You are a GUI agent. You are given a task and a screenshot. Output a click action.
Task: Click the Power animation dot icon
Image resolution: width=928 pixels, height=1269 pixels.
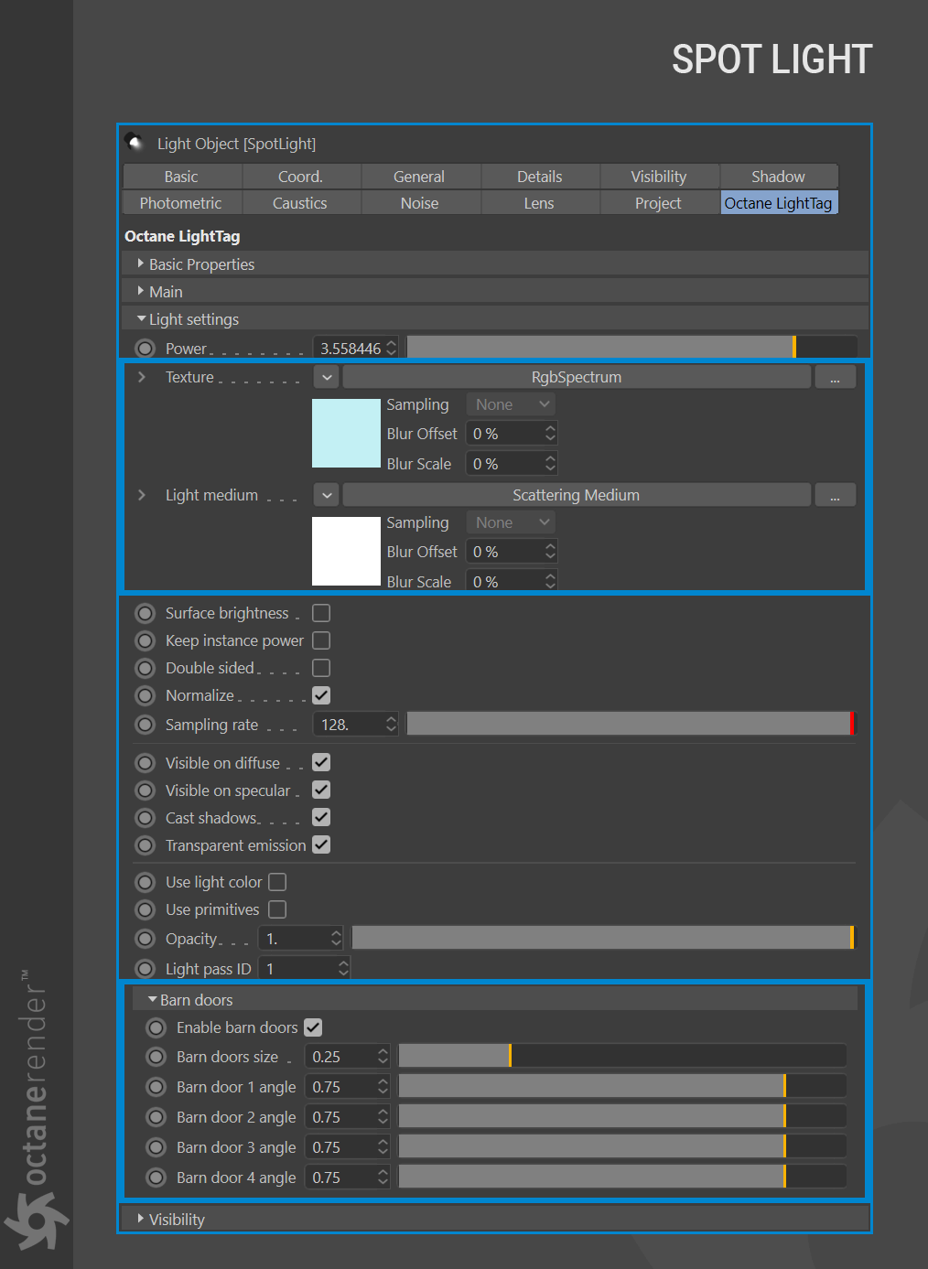click(x=145, y=349)
